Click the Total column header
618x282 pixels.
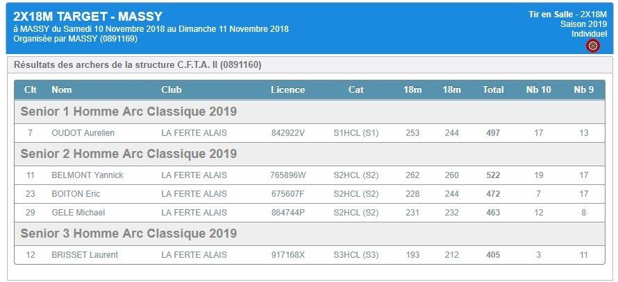pos(493,89)
